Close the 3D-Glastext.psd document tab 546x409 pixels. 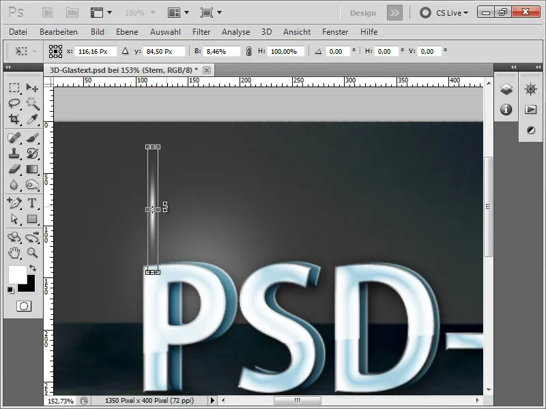click(207, 70)
